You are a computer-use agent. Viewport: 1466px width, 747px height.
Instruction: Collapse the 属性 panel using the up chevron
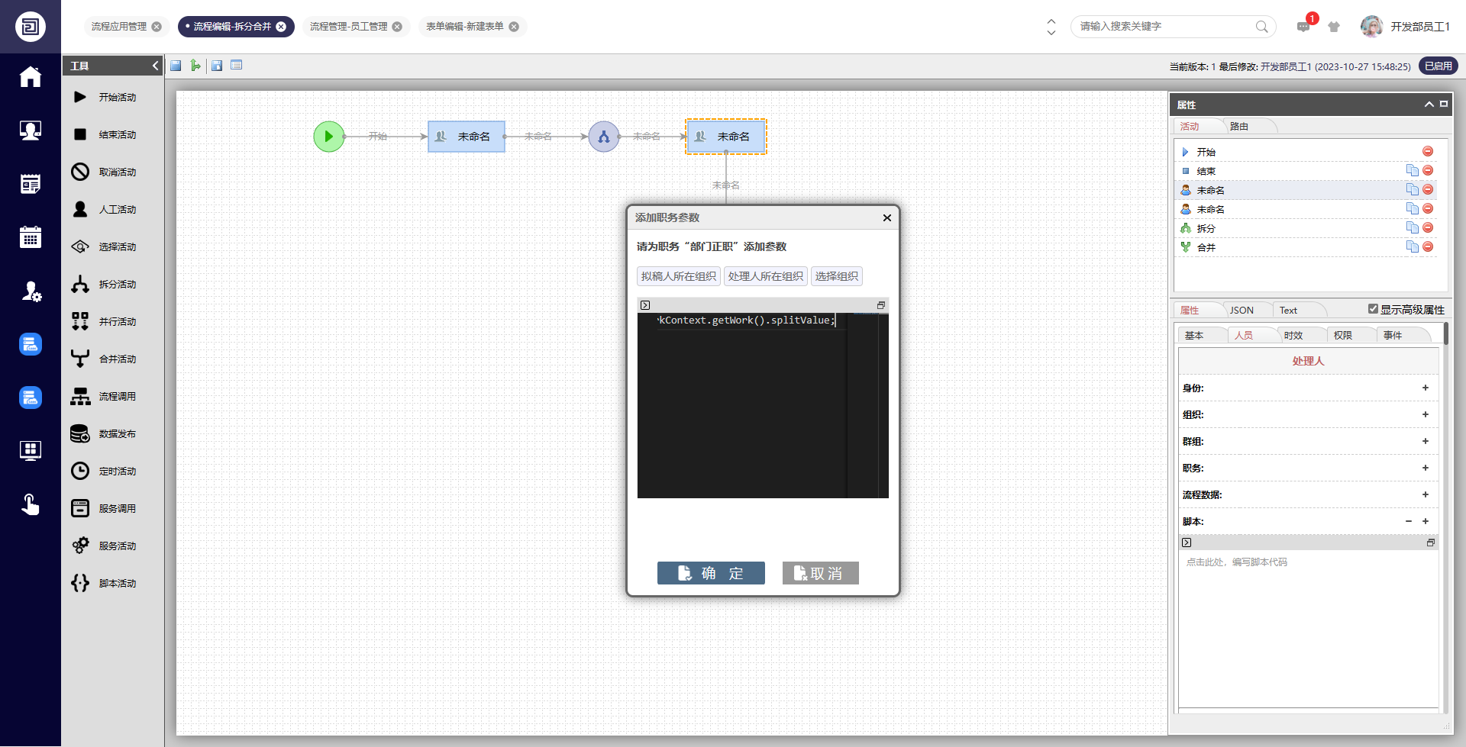[x=1429, y=105]
